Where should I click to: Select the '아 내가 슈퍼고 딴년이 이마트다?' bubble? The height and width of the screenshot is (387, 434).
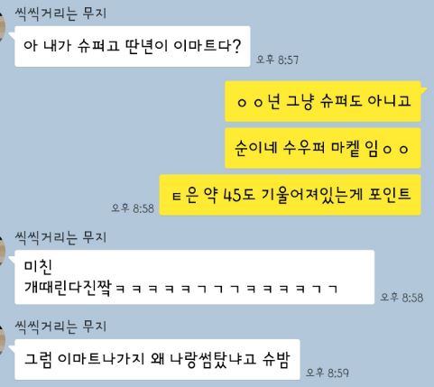coord(133,46)
